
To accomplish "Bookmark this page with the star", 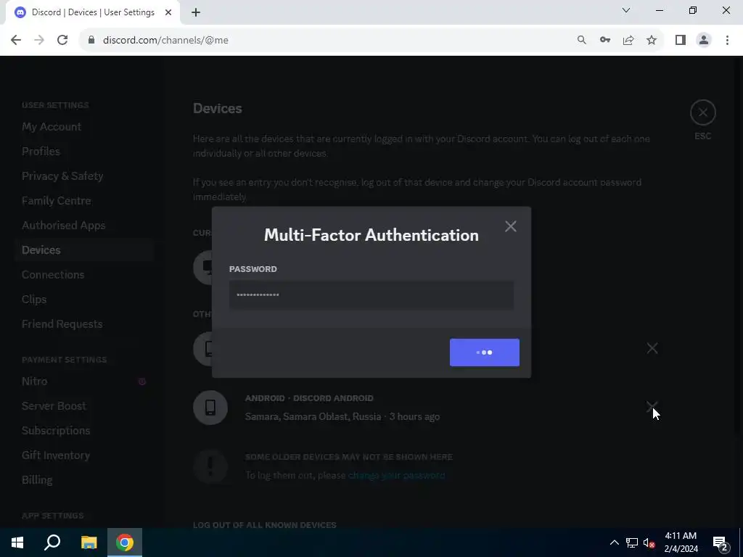I will tap(652, 41).
